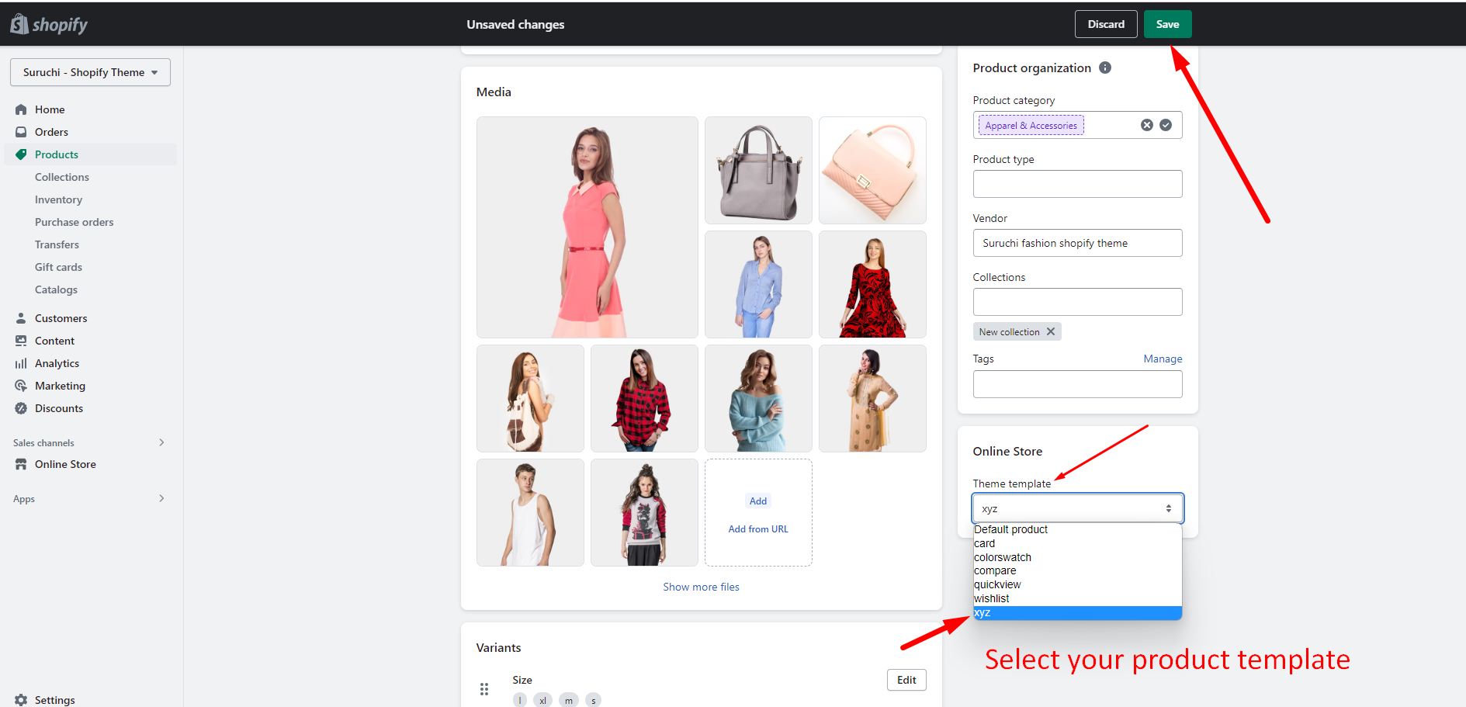Click the Customers person icon
Screen dimensions: 1466x707
[x=21, y=318]
